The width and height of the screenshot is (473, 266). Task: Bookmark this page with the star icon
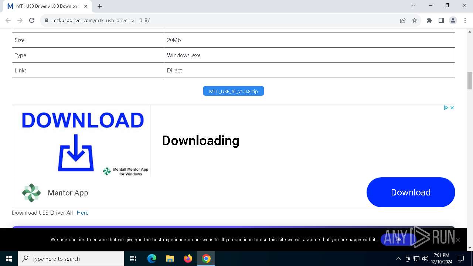coord(415,20)
